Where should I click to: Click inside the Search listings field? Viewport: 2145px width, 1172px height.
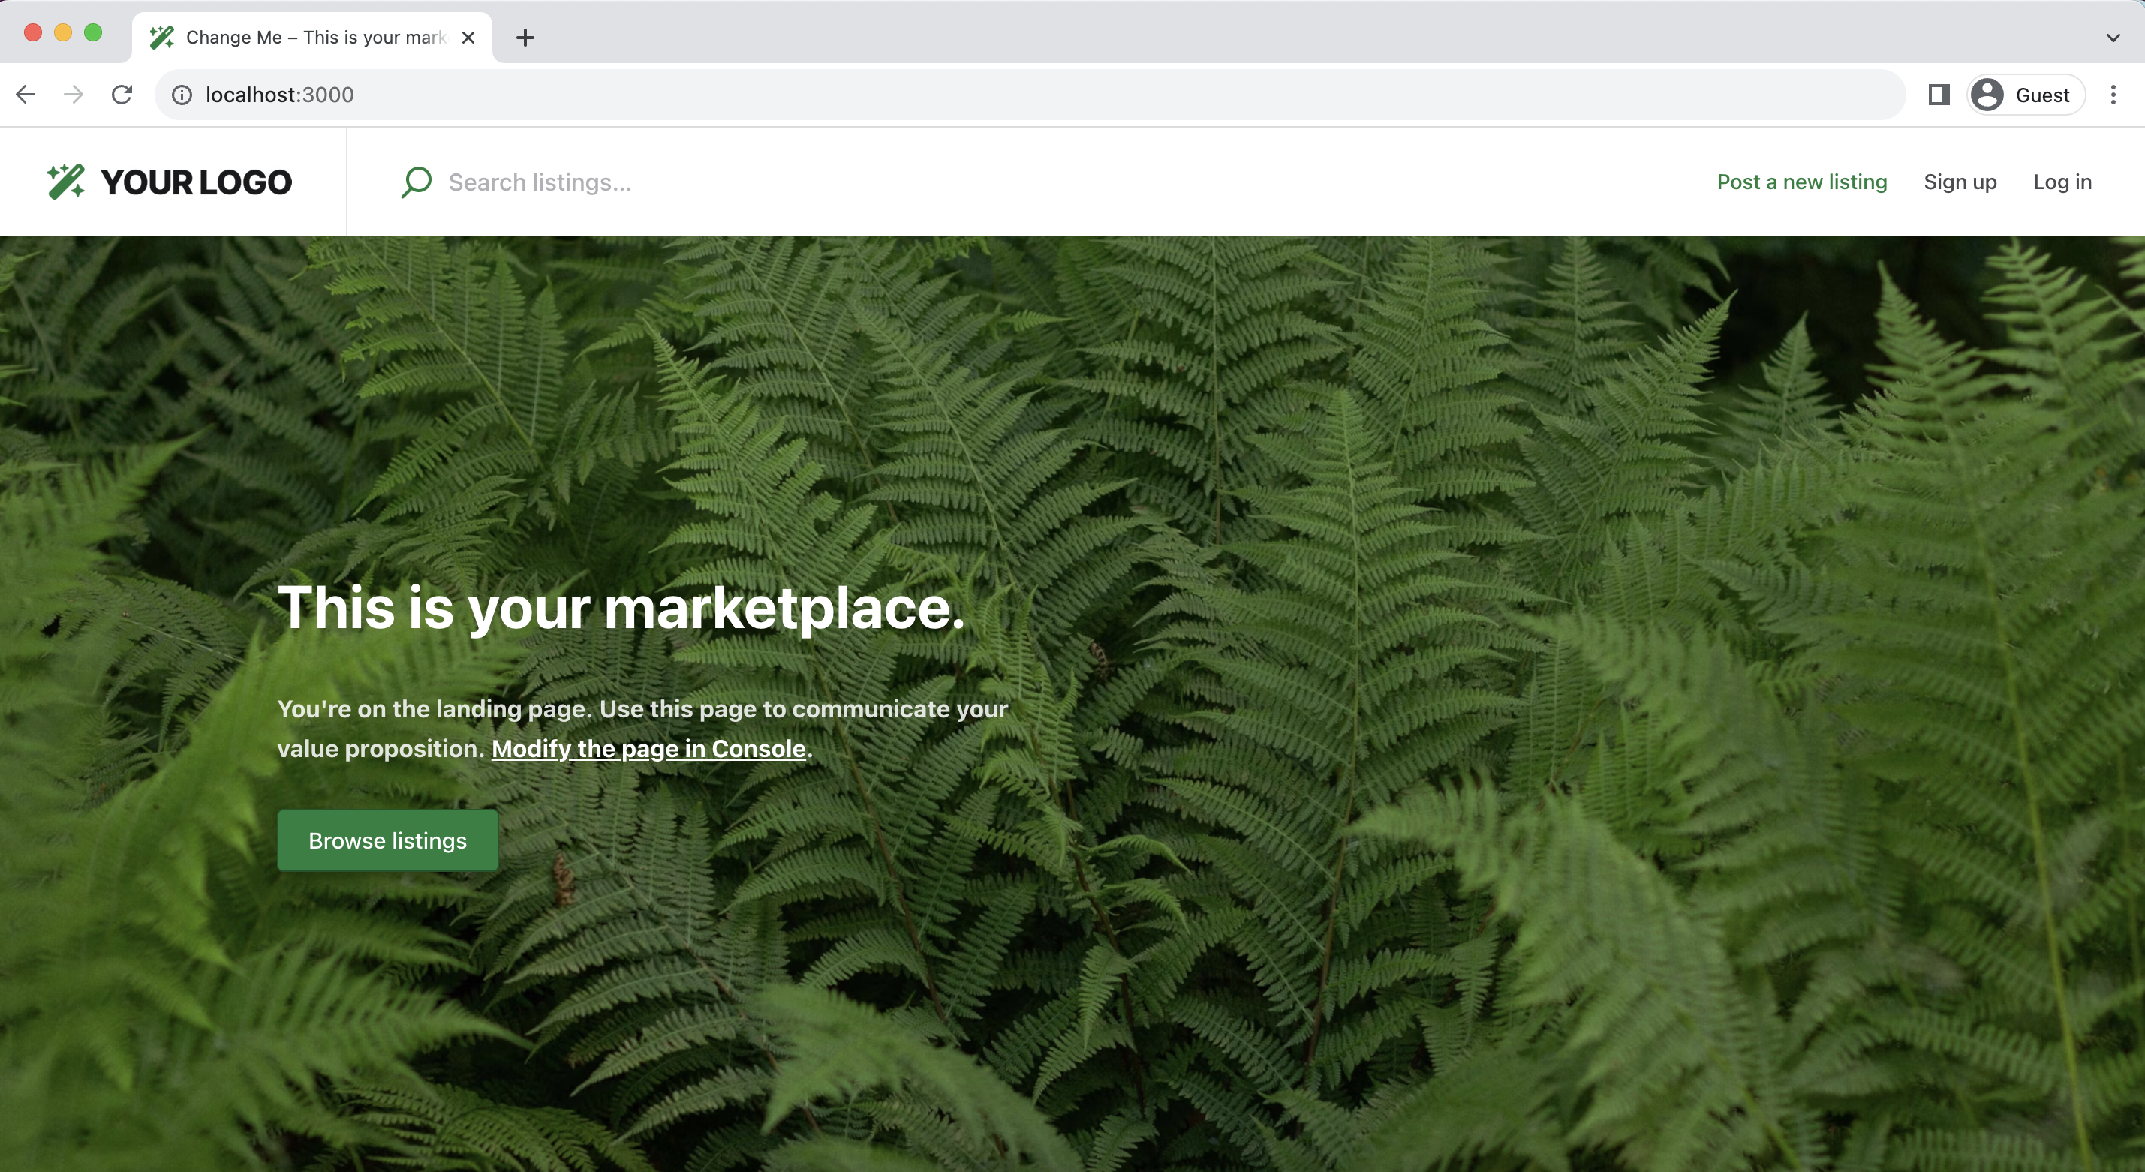[541, 182]
